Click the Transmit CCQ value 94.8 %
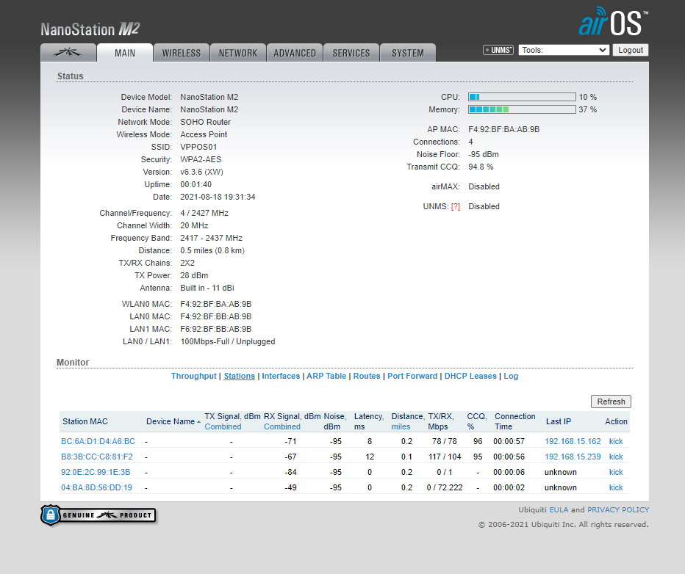Image resolution: width=685 pixels, height=574 pixels. 481,167
